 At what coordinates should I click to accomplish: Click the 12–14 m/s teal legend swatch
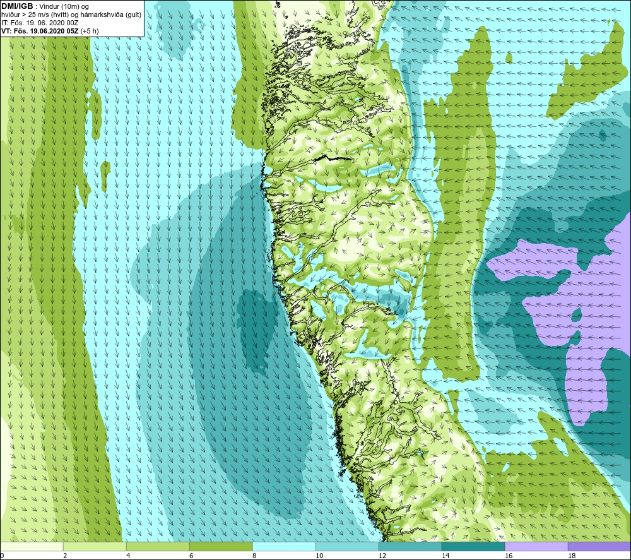point(410,546)
